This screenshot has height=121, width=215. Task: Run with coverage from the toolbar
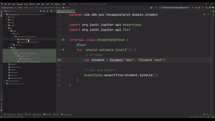(199, 8)
